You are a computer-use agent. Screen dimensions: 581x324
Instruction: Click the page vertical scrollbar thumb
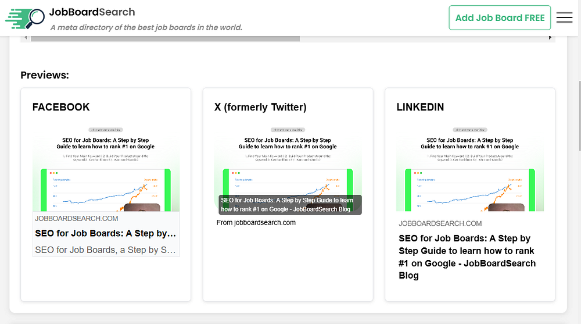point(579,116)
